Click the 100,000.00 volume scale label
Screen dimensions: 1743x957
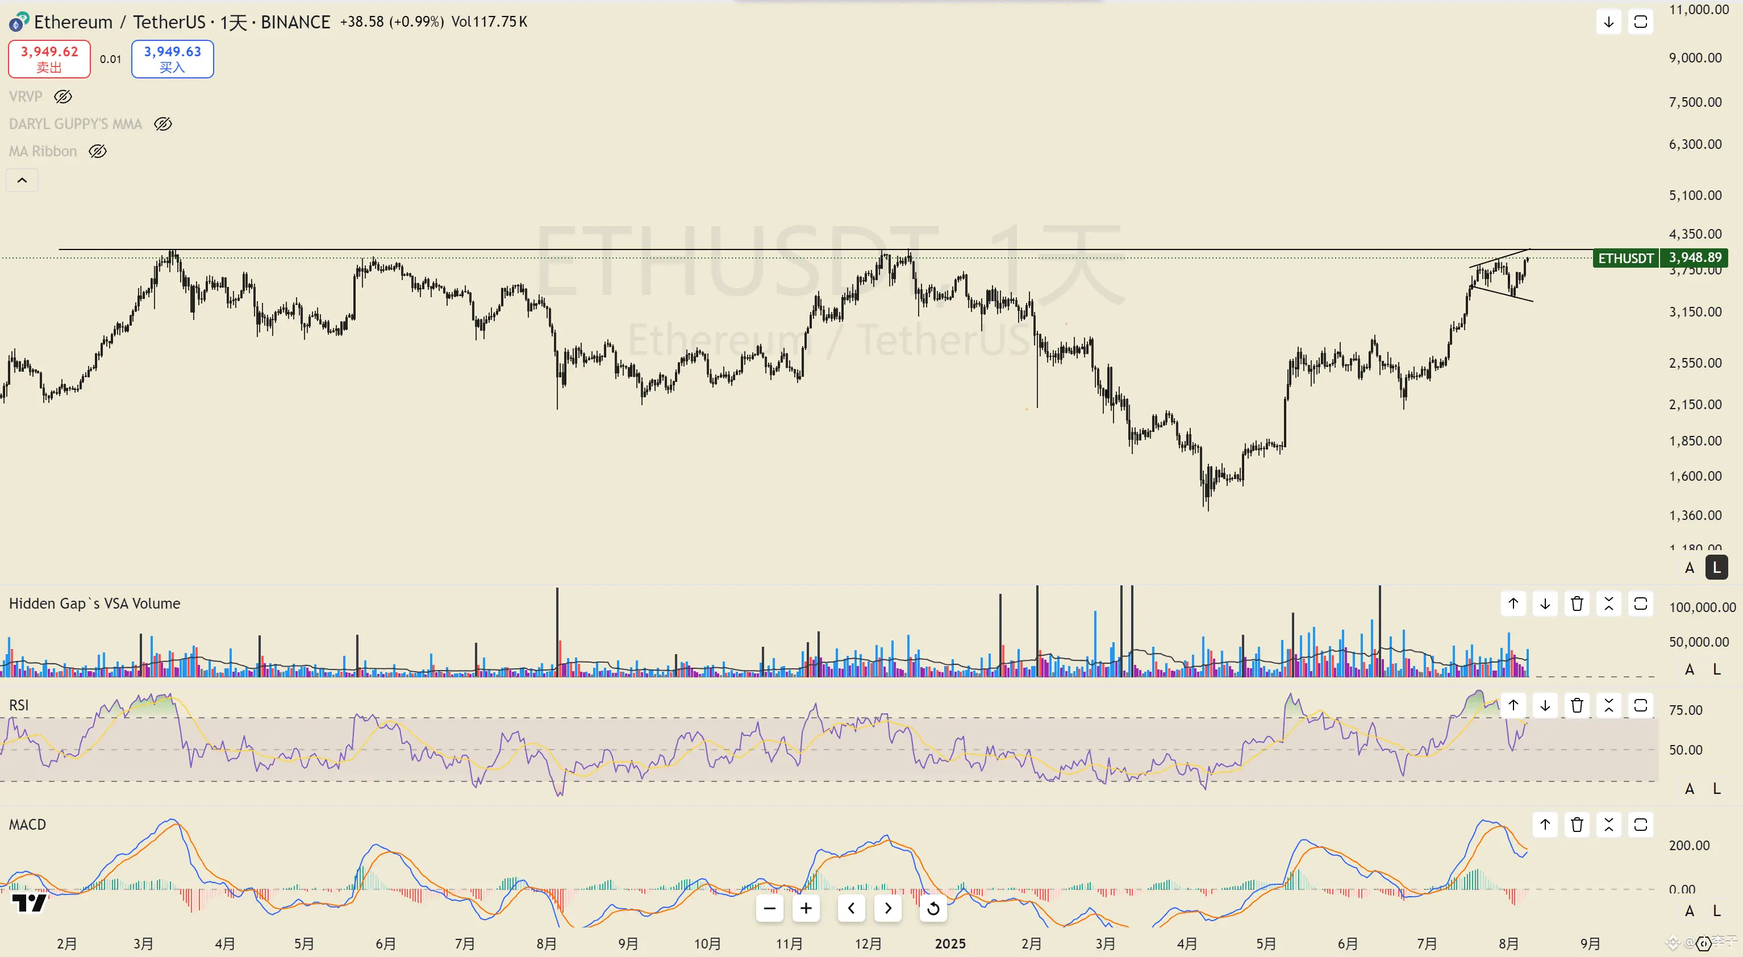tap(1702, 607)
